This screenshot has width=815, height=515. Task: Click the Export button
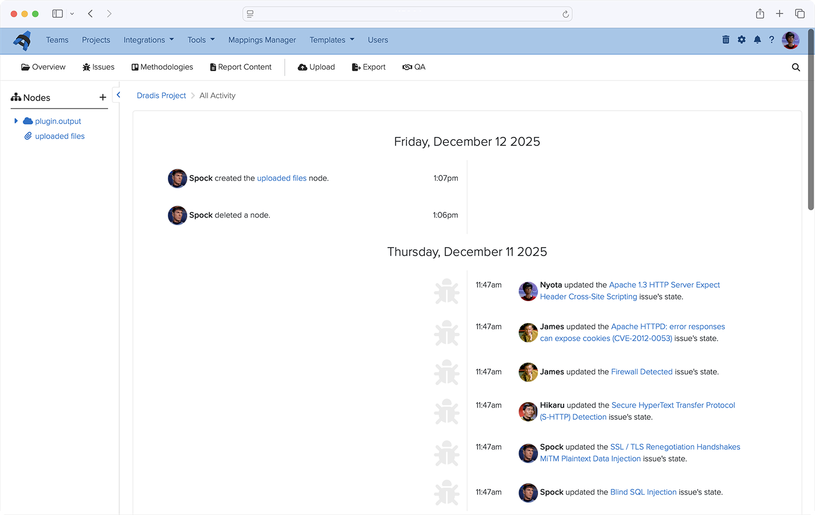[x=369, y=67]
